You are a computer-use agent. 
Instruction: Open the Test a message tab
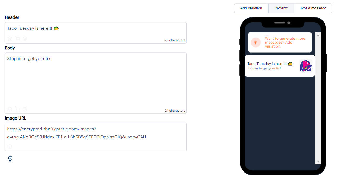(313, 8)
